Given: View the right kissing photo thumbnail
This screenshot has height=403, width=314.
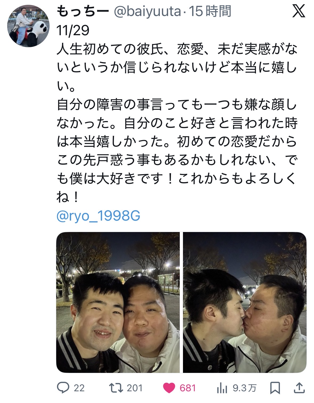Looking at the screenshot, I should pyautogui.click(x=245, y=302).
